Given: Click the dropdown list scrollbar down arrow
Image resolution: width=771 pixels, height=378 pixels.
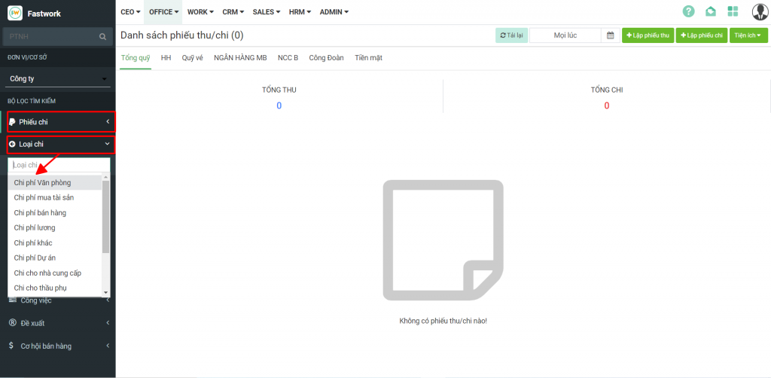Looking at the screenshot, I should point(106,291).
